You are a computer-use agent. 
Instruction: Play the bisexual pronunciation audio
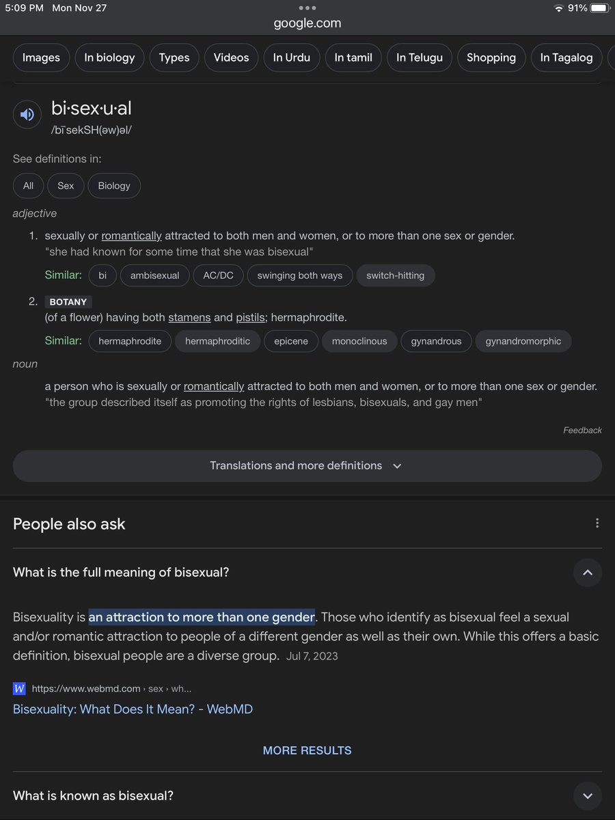[x=27, y=114]
